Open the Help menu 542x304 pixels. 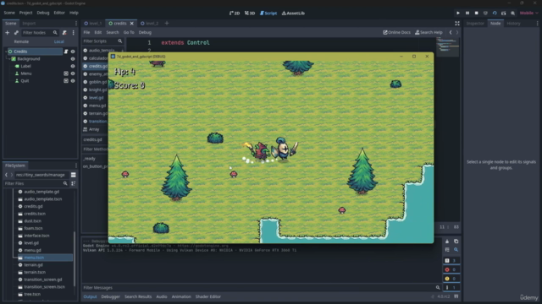pyautogui.click(x=74, y=13)
